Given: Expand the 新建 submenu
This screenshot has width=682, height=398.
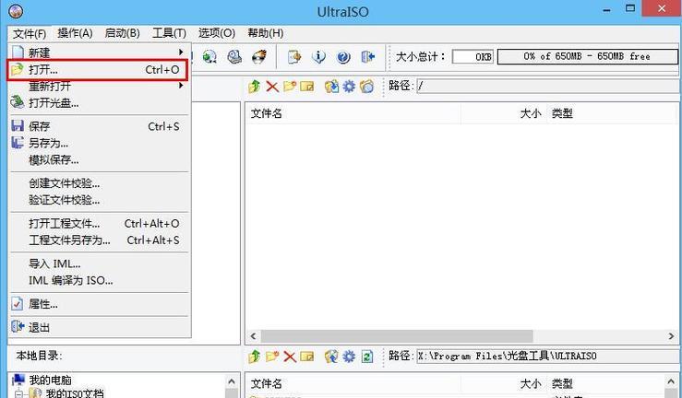Looking at the screenshot, I should (99, 53).
